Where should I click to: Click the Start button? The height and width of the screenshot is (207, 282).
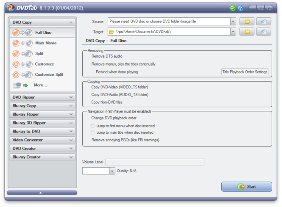246,187
